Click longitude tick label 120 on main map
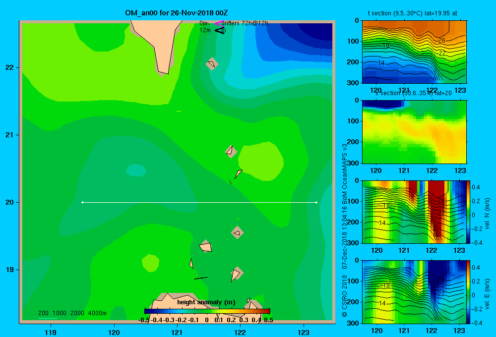This screenshot has height=337, width=496. coord(114,332)
